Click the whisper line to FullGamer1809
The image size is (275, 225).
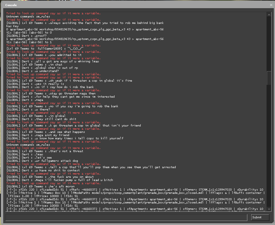pos(45,48)
